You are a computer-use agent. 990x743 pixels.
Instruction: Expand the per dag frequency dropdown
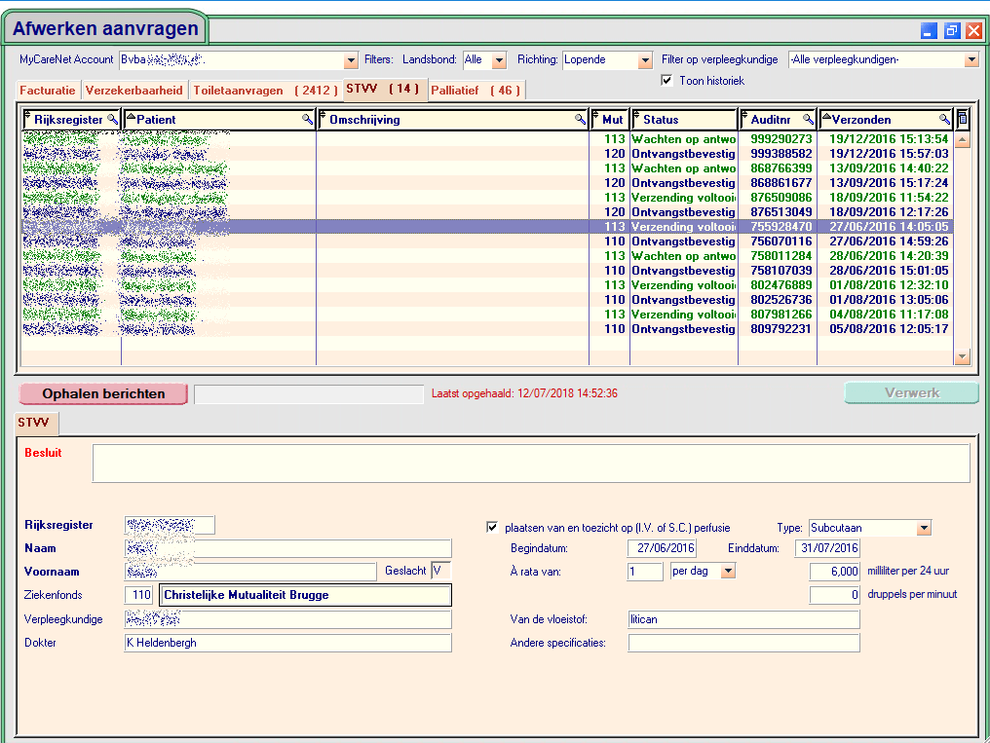coord(729,571)
